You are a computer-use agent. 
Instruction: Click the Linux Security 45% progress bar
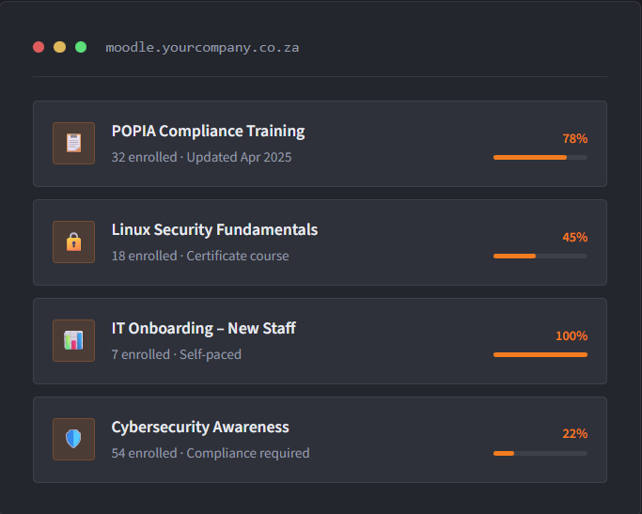click(540, 256)
